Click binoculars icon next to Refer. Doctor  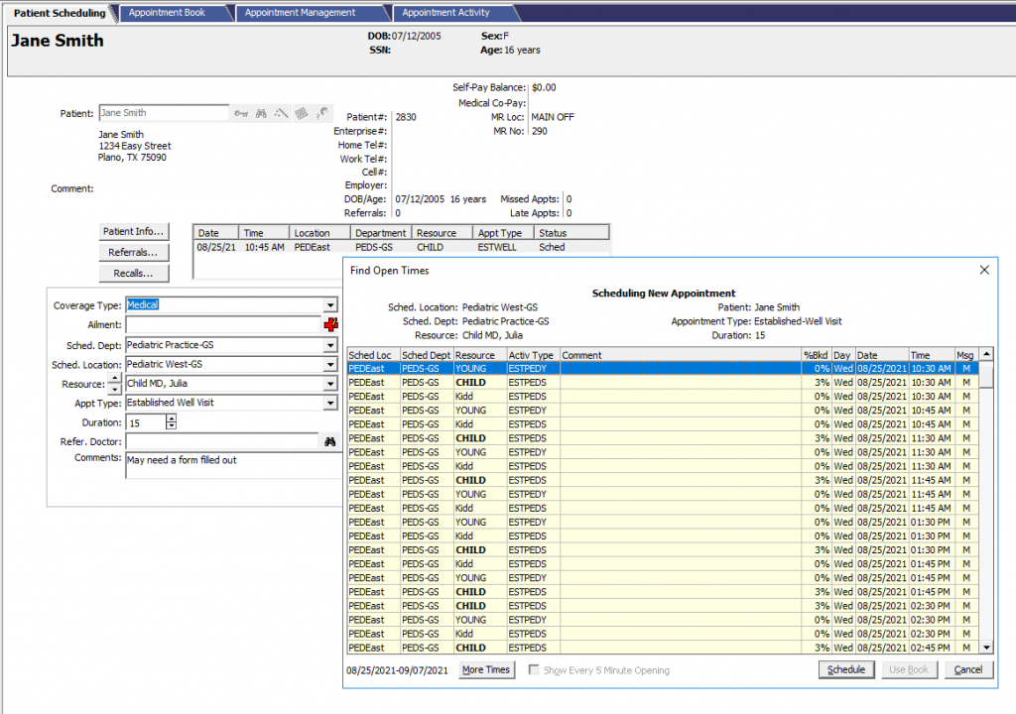click(329, 442)
